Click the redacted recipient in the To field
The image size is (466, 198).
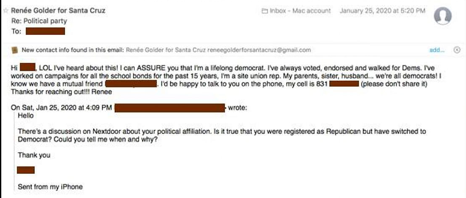[45, 31]
